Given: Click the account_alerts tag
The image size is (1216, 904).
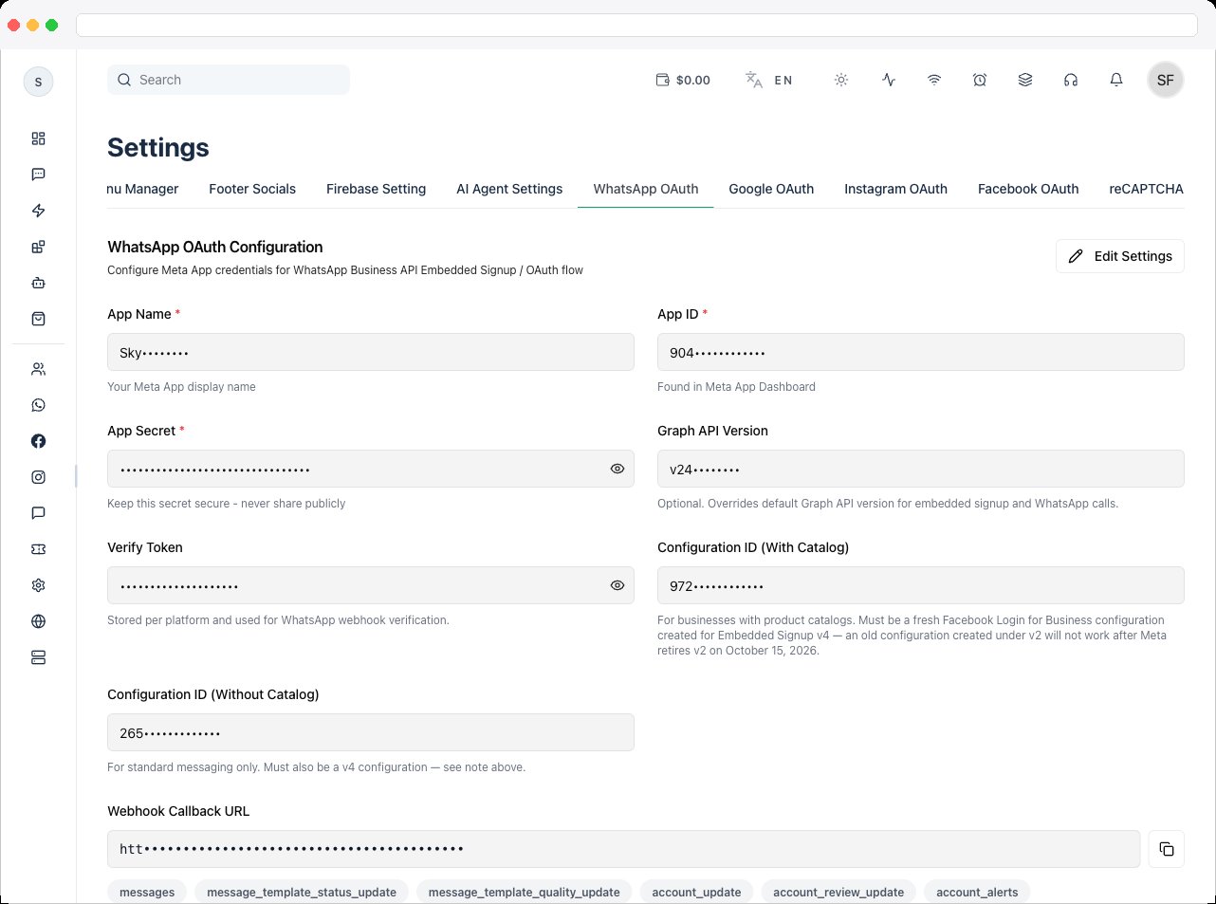Looking at the screenshot, I should (977, 892).
